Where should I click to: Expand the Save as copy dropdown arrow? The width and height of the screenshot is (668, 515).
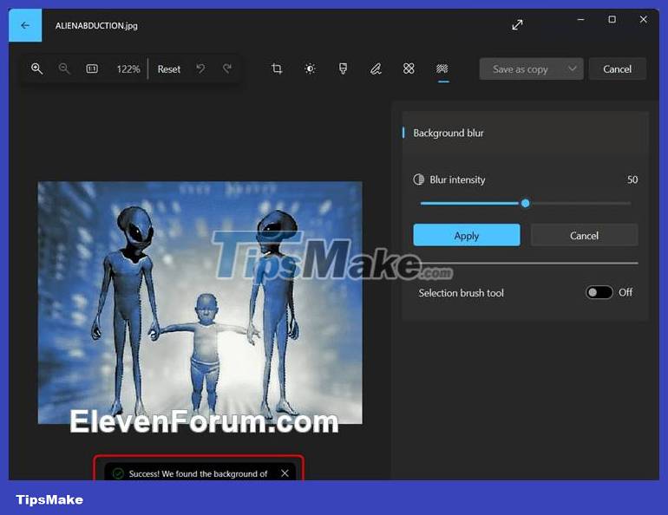pyautogui.click(x=573, y=68)
